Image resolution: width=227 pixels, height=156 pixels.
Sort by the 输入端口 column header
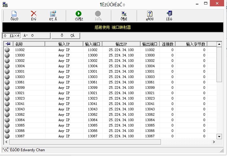93,44
